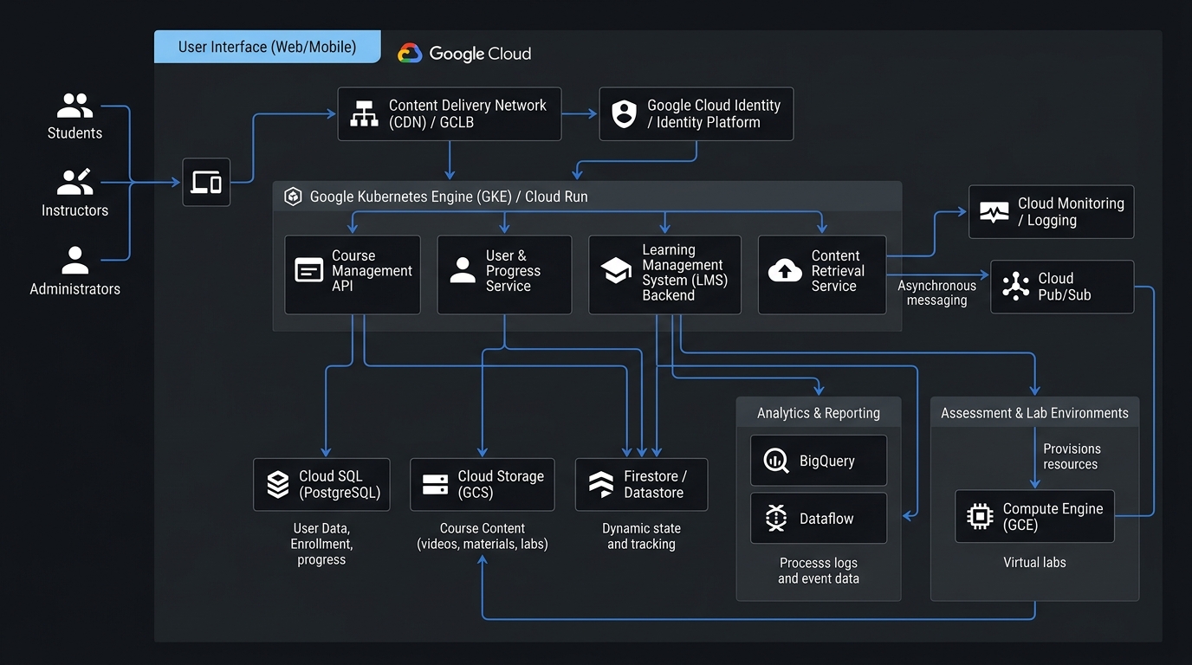
Task: Click the Dataflow label text
Action: [x=826, y=519]
